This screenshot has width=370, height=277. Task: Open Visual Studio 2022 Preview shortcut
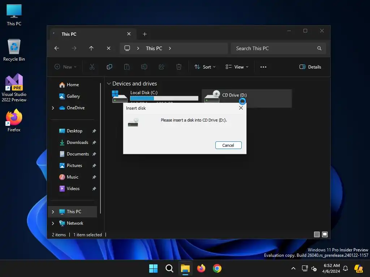tap(14, 88)
